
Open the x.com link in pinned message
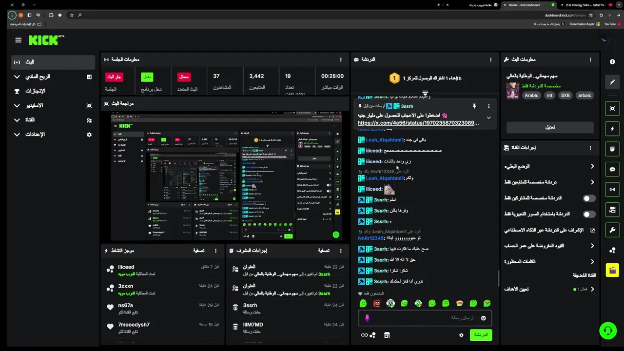[418, 123]
